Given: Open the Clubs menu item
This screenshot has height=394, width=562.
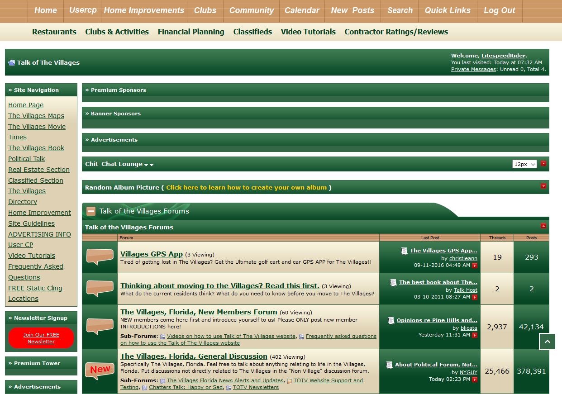Looking at the screenshot, I should tap(205, 10).
